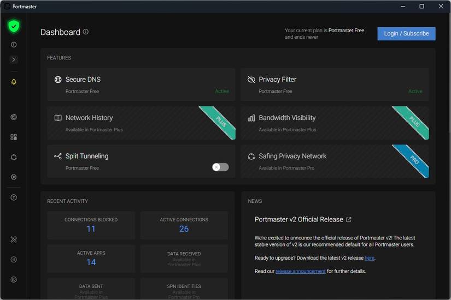451x300 pixels.
Task: Click the Portmaster title bar app icon
Action: pyautogui.click(x=7, y=7)
